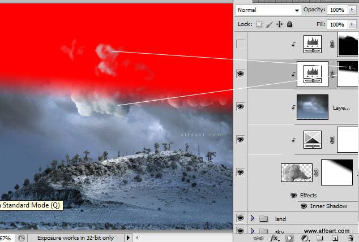Click mask link chain of gradient map layer
Image resolution: width=359 pixels, height=242 pixels.
(x=332, y=140)
